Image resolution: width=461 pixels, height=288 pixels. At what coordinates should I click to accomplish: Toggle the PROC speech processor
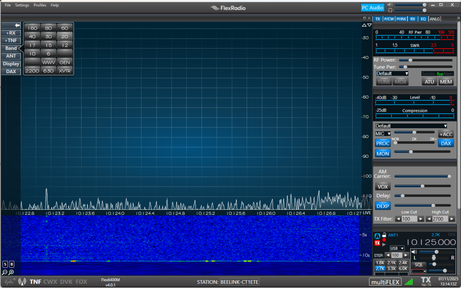383,143
